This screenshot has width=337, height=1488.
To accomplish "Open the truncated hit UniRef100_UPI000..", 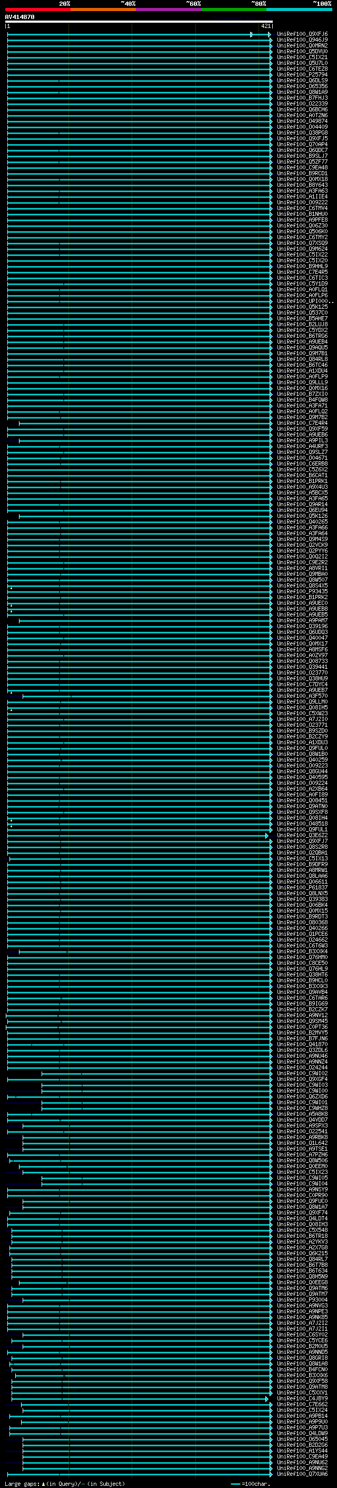I will tap(305, 301).
